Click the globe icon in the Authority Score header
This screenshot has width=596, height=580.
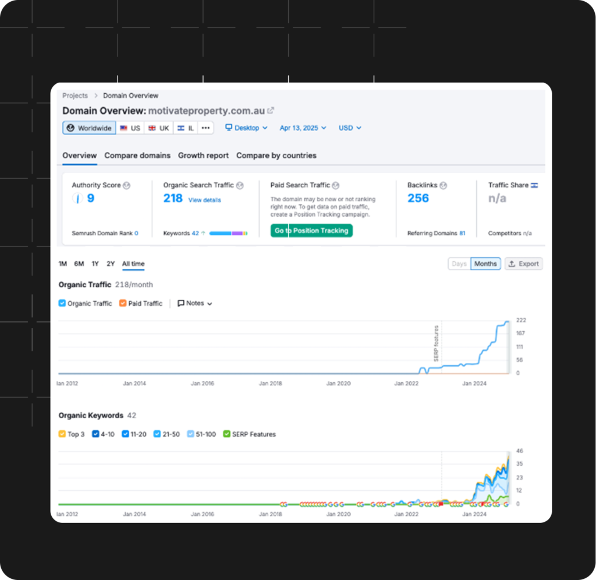coord(127,185)
